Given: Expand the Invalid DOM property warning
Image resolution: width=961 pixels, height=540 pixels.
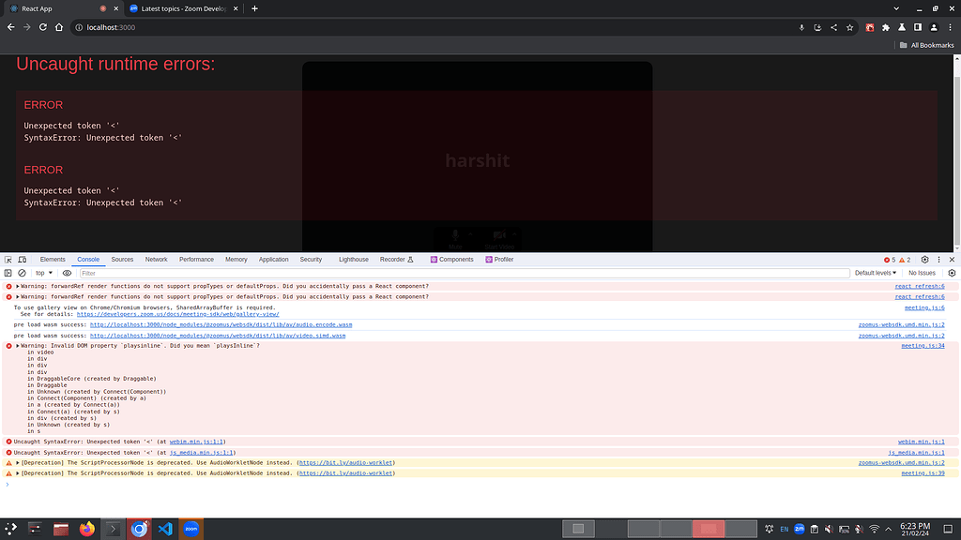Looking at the screenshot, I should (16, 345).
